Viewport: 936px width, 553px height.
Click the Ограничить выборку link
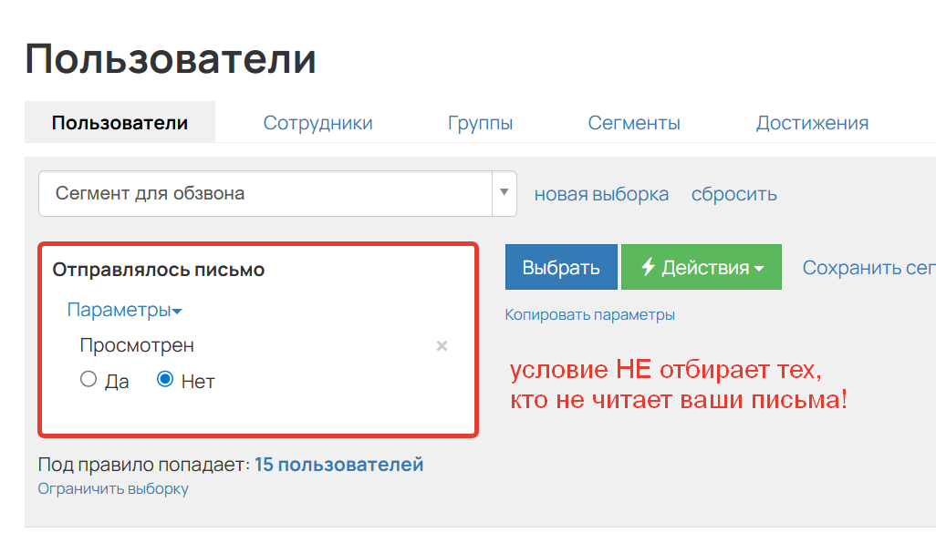point(113,489)
